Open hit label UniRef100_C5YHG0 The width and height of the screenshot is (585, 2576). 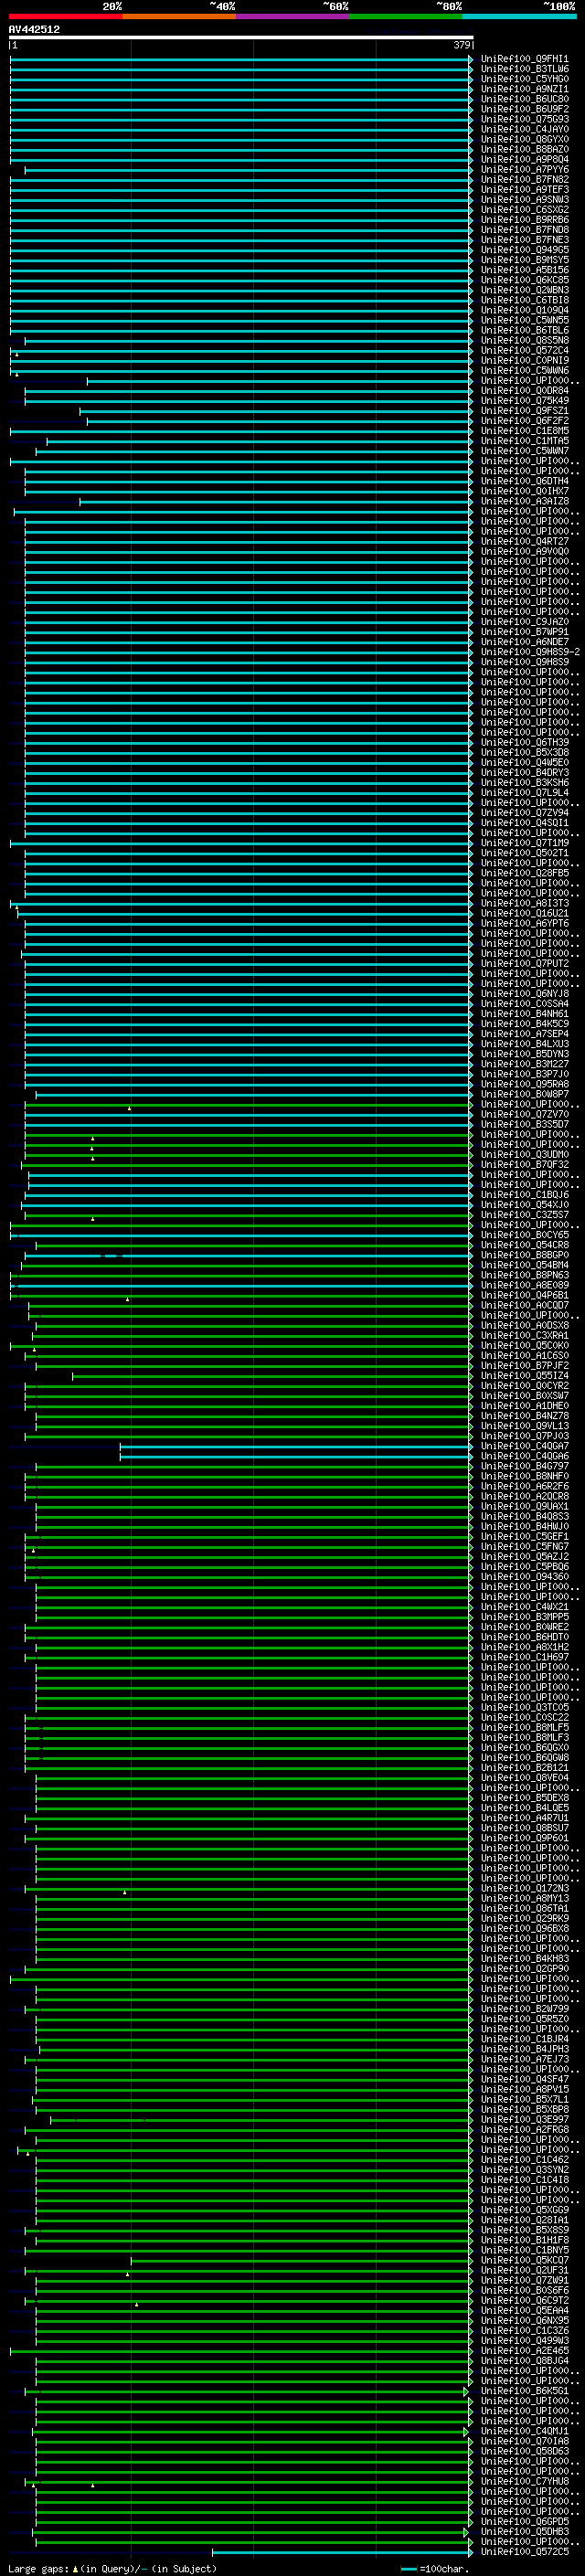tap(525, 79)
